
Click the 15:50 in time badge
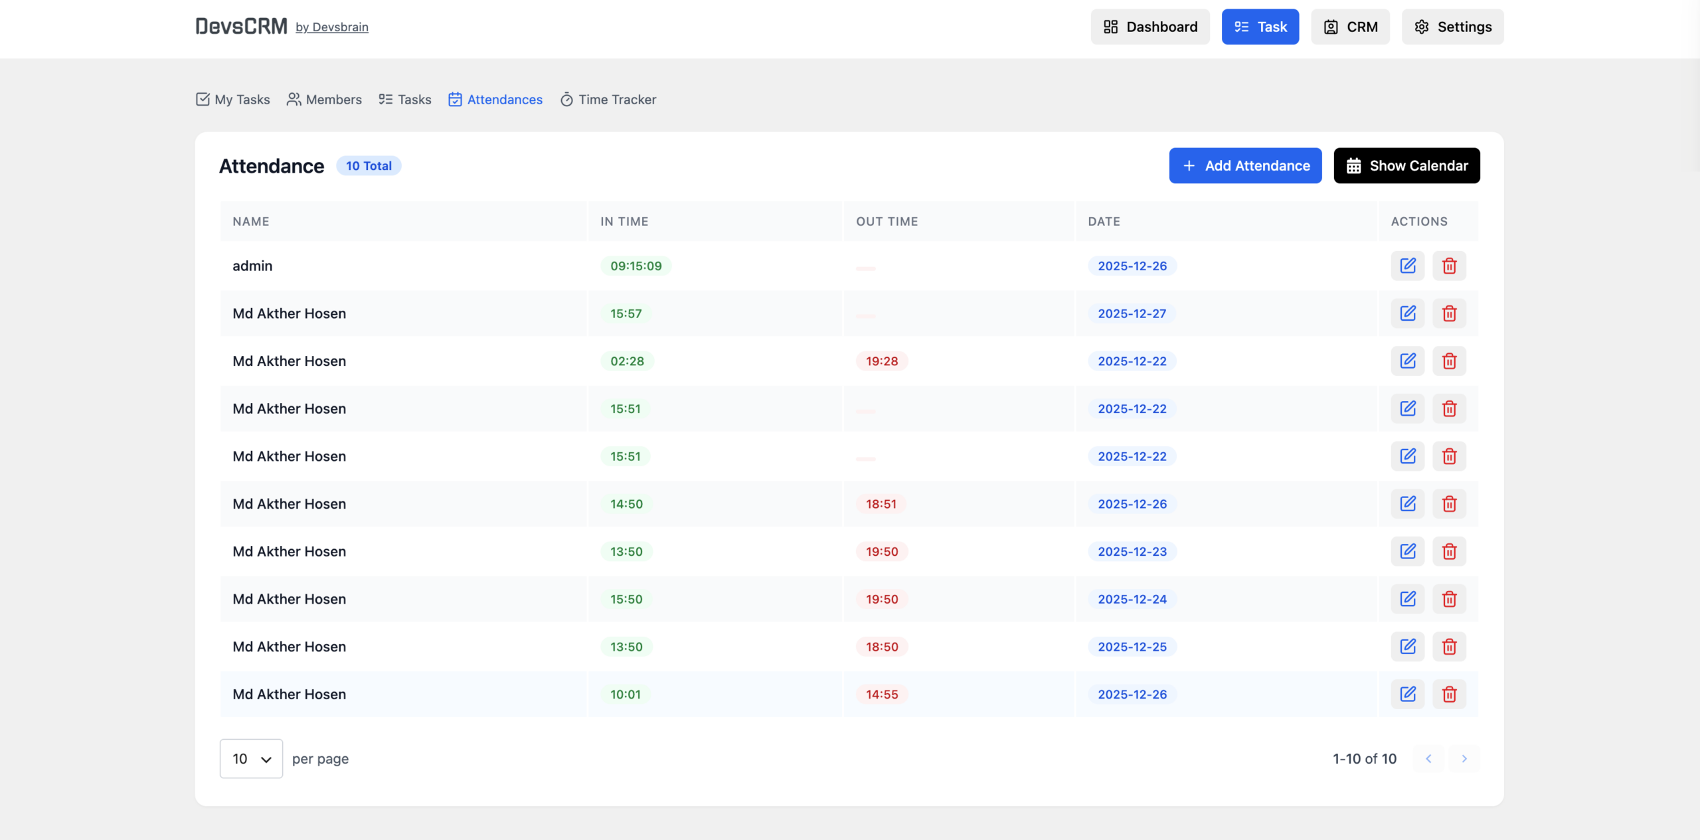coord(626,599)
